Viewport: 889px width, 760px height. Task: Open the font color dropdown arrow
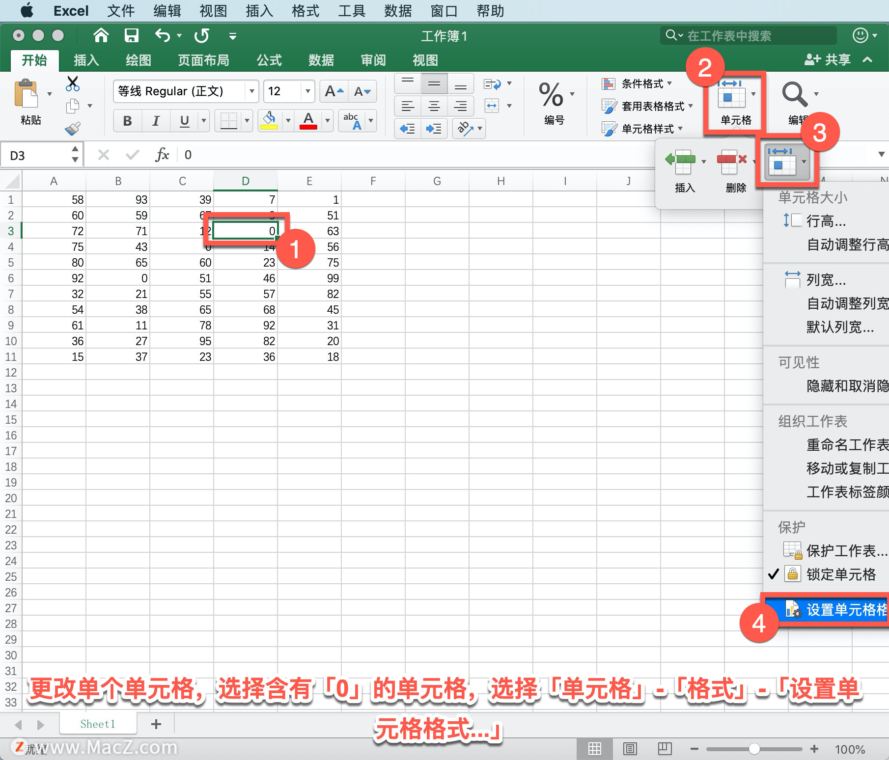coord(327,121)
